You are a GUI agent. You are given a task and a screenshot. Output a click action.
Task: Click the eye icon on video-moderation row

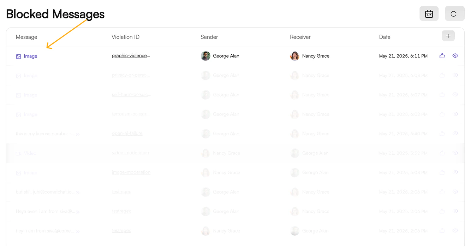tap(455, 153)
